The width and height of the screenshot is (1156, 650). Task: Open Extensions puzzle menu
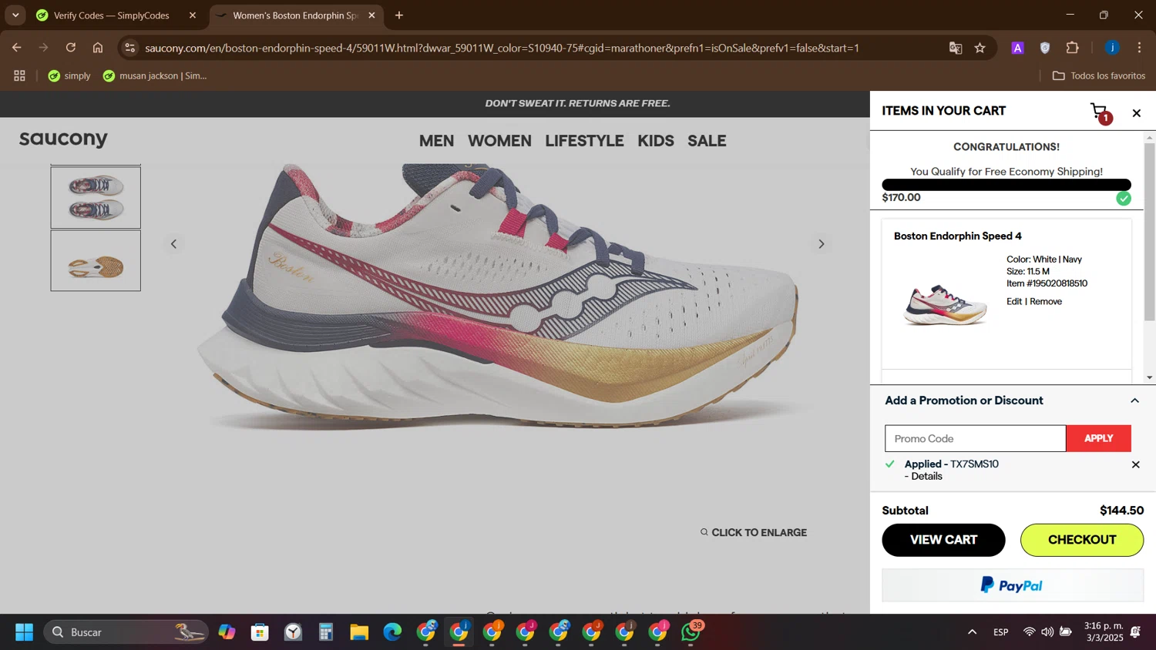[1073, 48]
